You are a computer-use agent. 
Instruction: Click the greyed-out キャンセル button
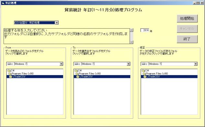point(187,29)
